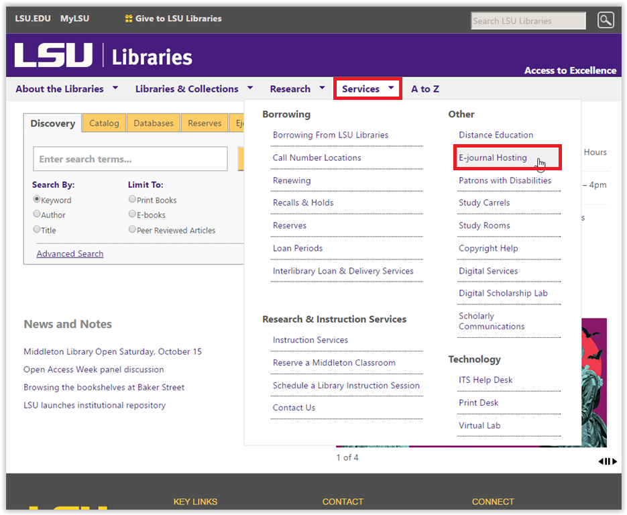
Task: Open LSU.EDU link
Action: click(x=33, y=18)
